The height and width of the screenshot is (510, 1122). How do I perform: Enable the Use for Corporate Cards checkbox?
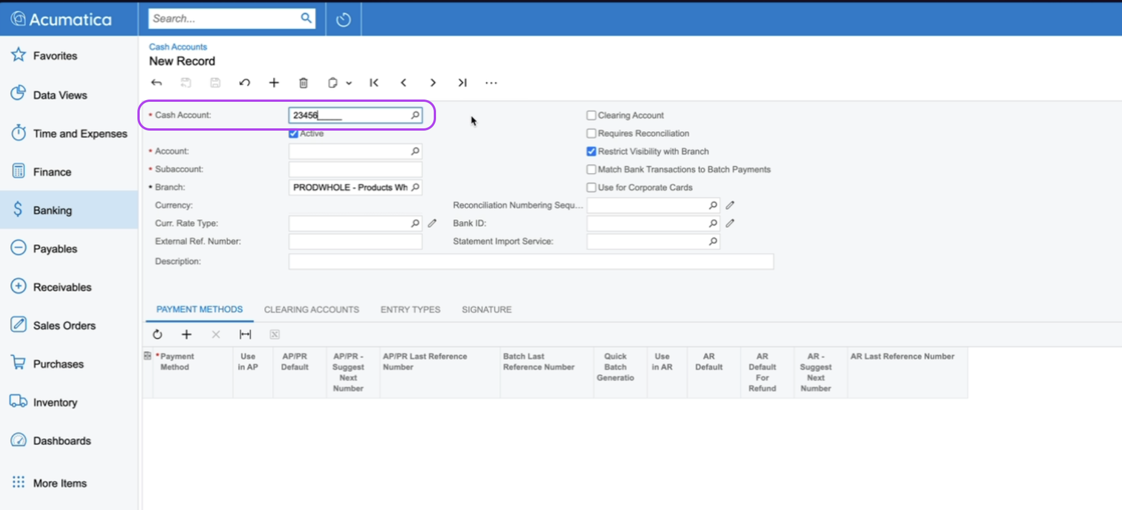point(591,187)
